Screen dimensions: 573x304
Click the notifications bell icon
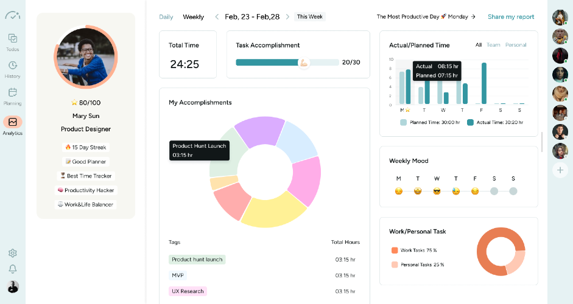[12, 269]
